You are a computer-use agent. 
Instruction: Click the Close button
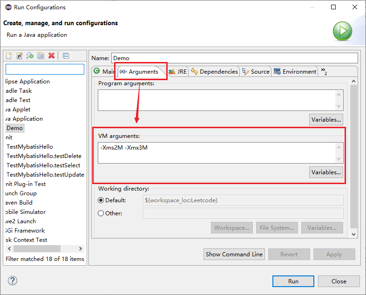coord(339,281)
